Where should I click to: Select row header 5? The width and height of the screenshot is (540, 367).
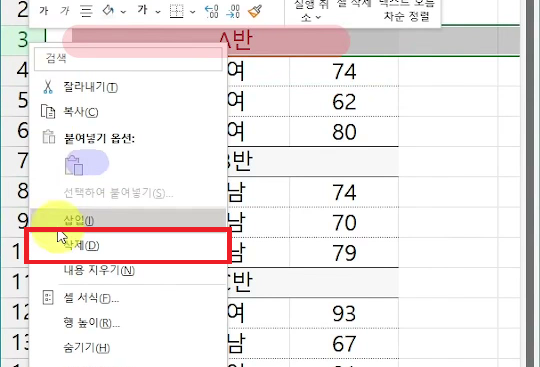coord(15,101)
